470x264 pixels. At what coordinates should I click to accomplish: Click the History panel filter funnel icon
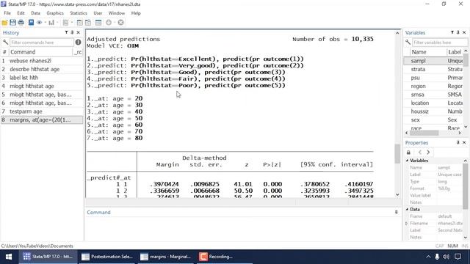click(66, 32)
